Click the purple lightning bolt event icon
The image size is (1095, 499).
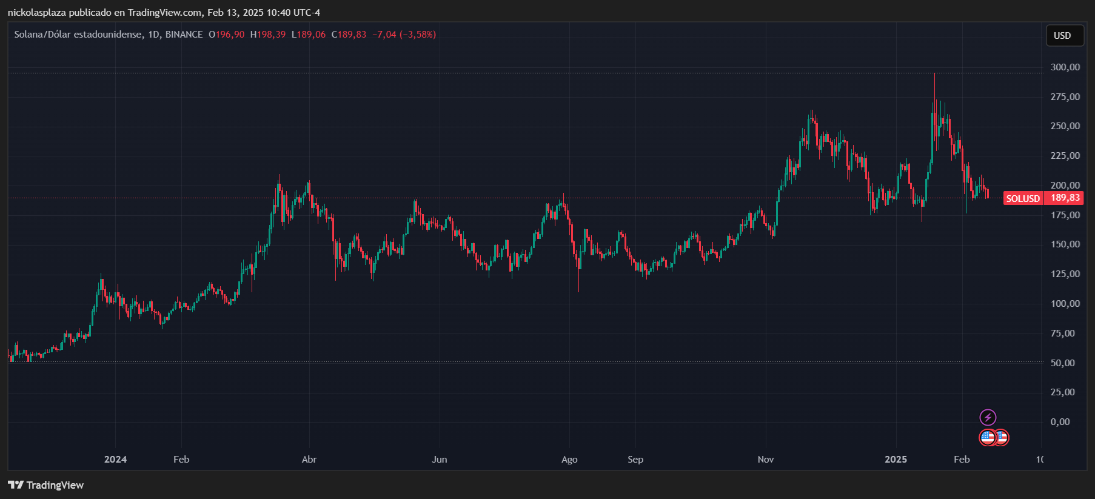click(x=988, y=417)
